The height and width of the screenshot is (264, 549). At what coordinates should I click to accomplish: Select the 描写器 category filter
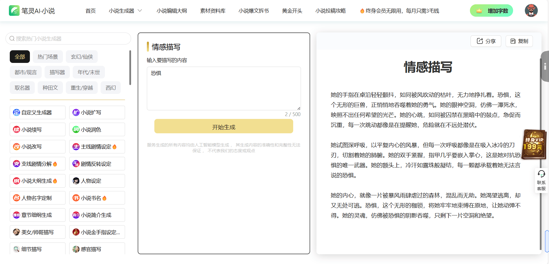(x=57, y=72)
